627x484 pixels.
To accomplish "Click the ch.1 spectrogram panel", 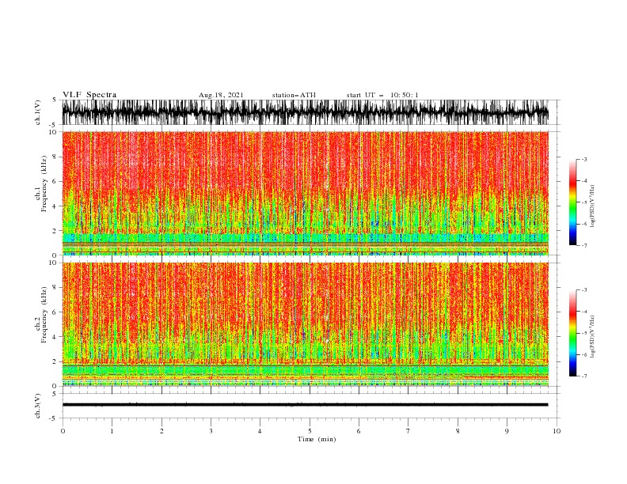I will (306, 193).
